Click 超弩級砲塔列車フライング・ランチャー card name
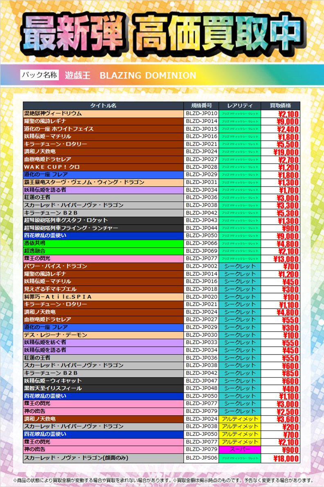The height and width of the screenshot is (487, 324). pos(71,228)
